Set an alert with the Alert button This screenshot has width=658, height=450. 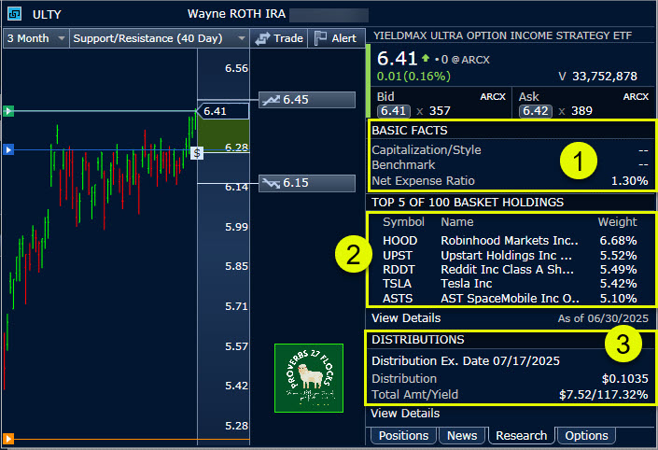(335, 38)
